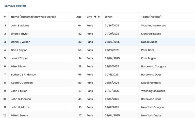Click age 89 in Adam Q Jackson row
Screen dimensions: 195x118
coord(80,83)
